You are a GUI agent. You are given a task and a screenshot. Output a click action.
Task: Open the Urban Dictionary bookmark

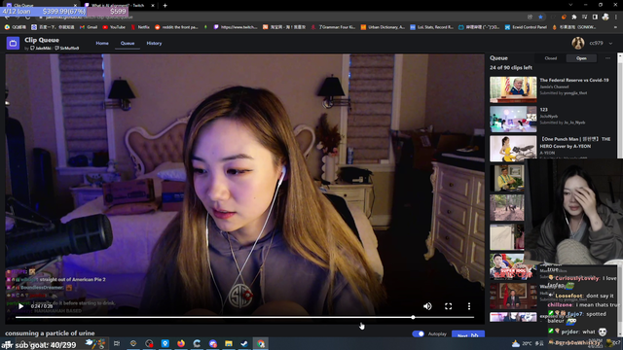click(x=383, y=27)
